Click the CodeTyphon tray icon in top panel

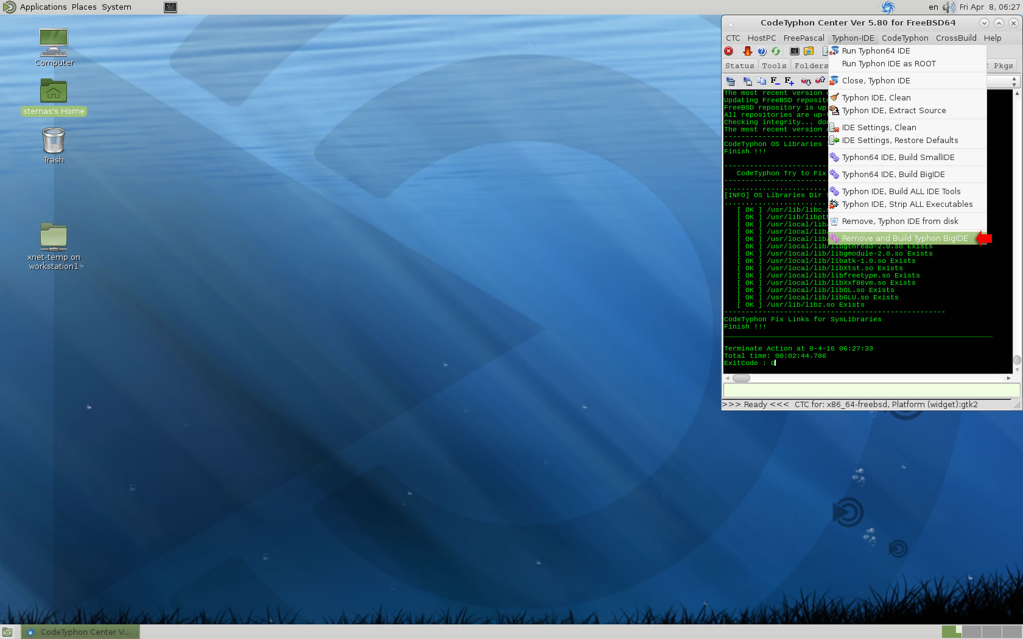pyautogui.click(x=888, y=7)
